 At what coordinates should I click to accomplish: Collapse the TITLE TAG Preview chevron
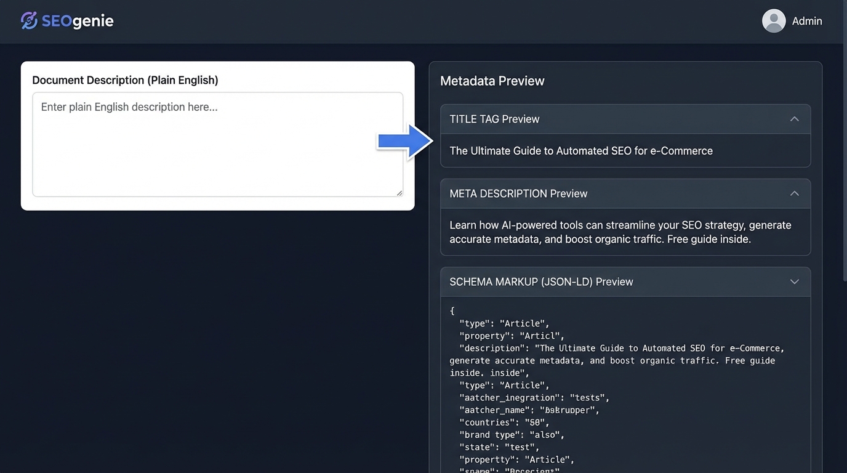pyautogui.click(x=794, y=119)
